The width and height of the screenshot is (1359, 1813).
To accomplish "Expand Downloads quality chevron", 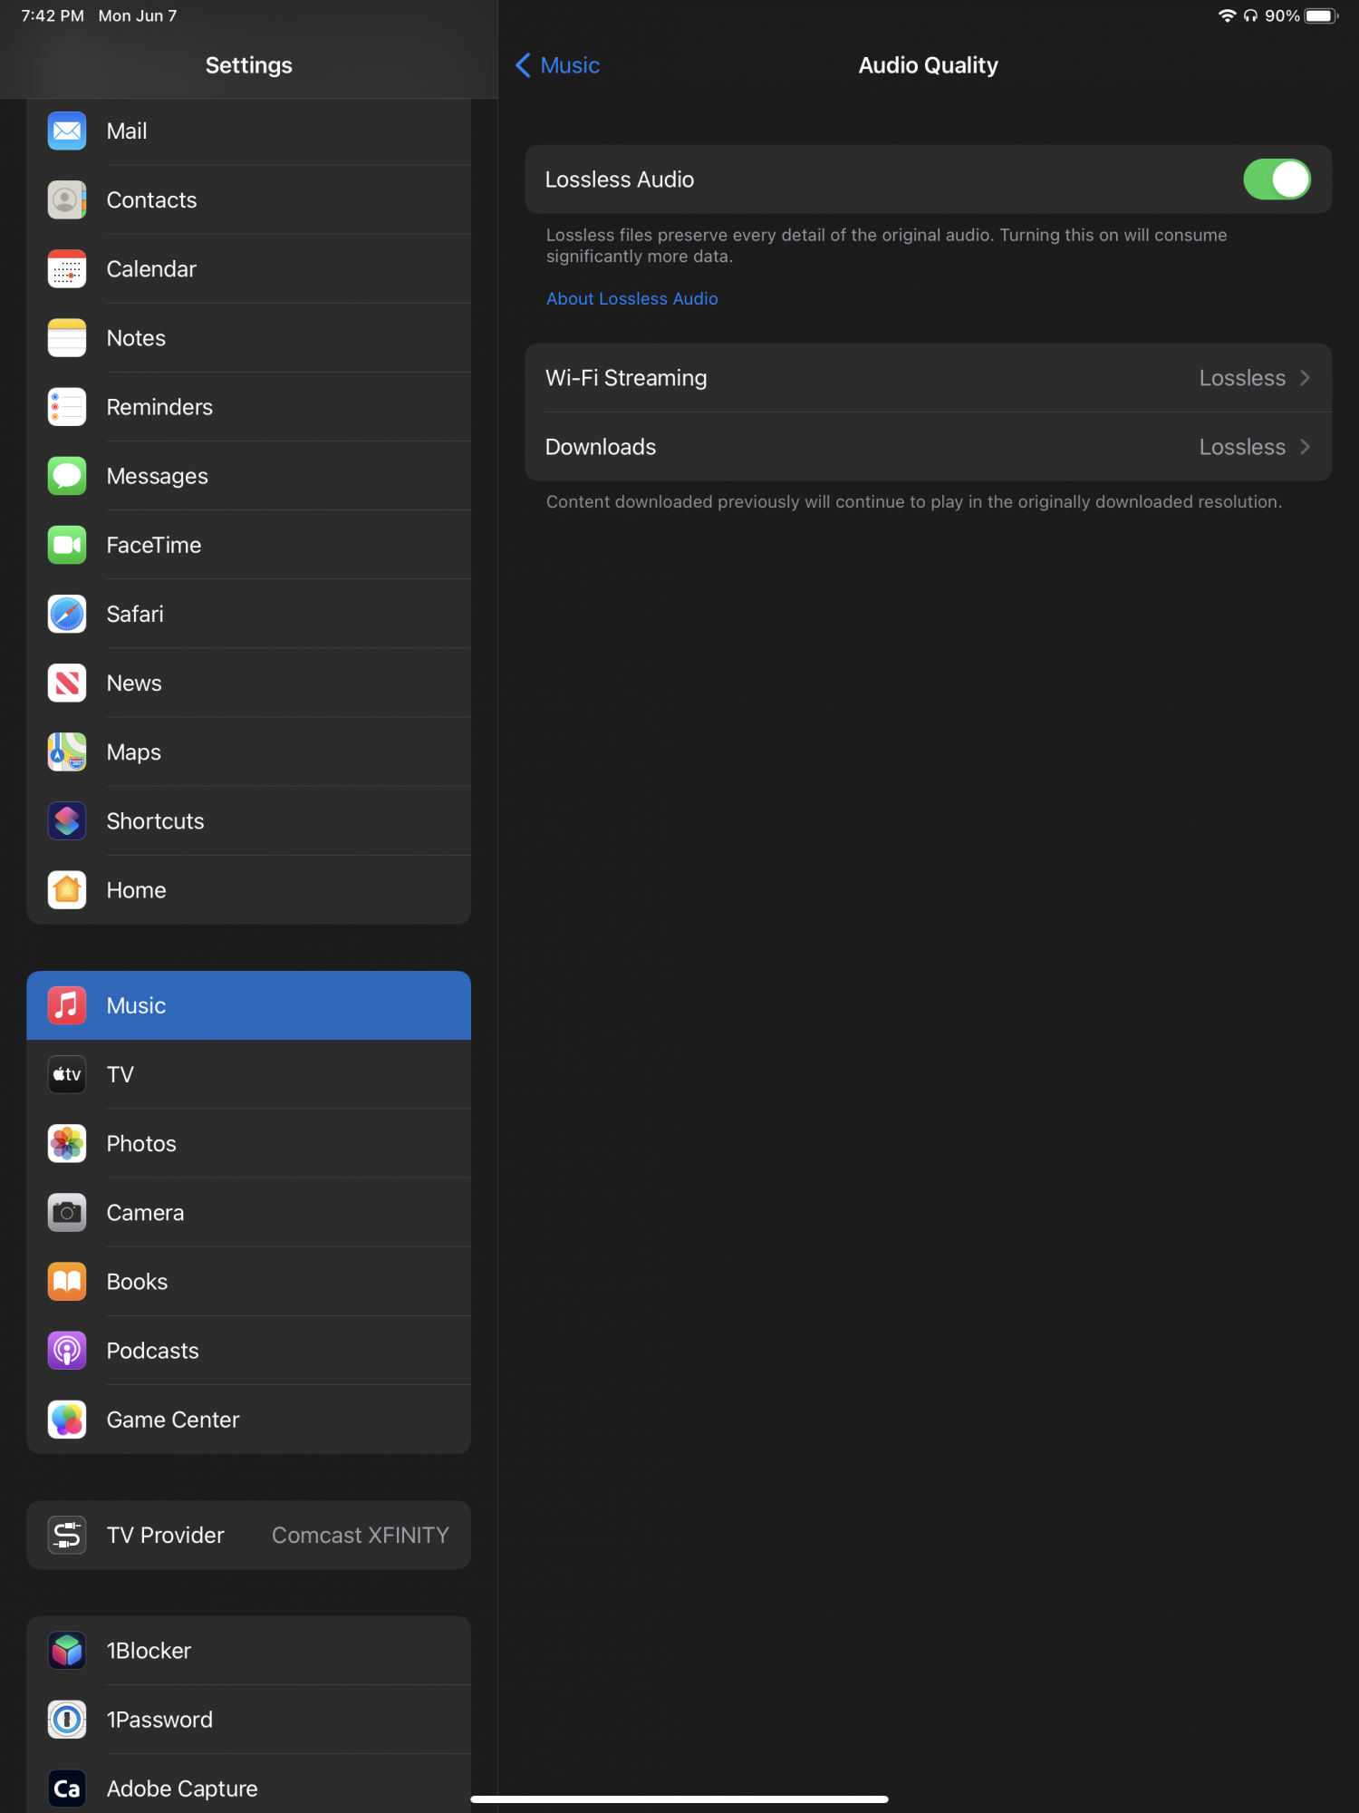I will pyautogui.click(x=1305, y=447).
